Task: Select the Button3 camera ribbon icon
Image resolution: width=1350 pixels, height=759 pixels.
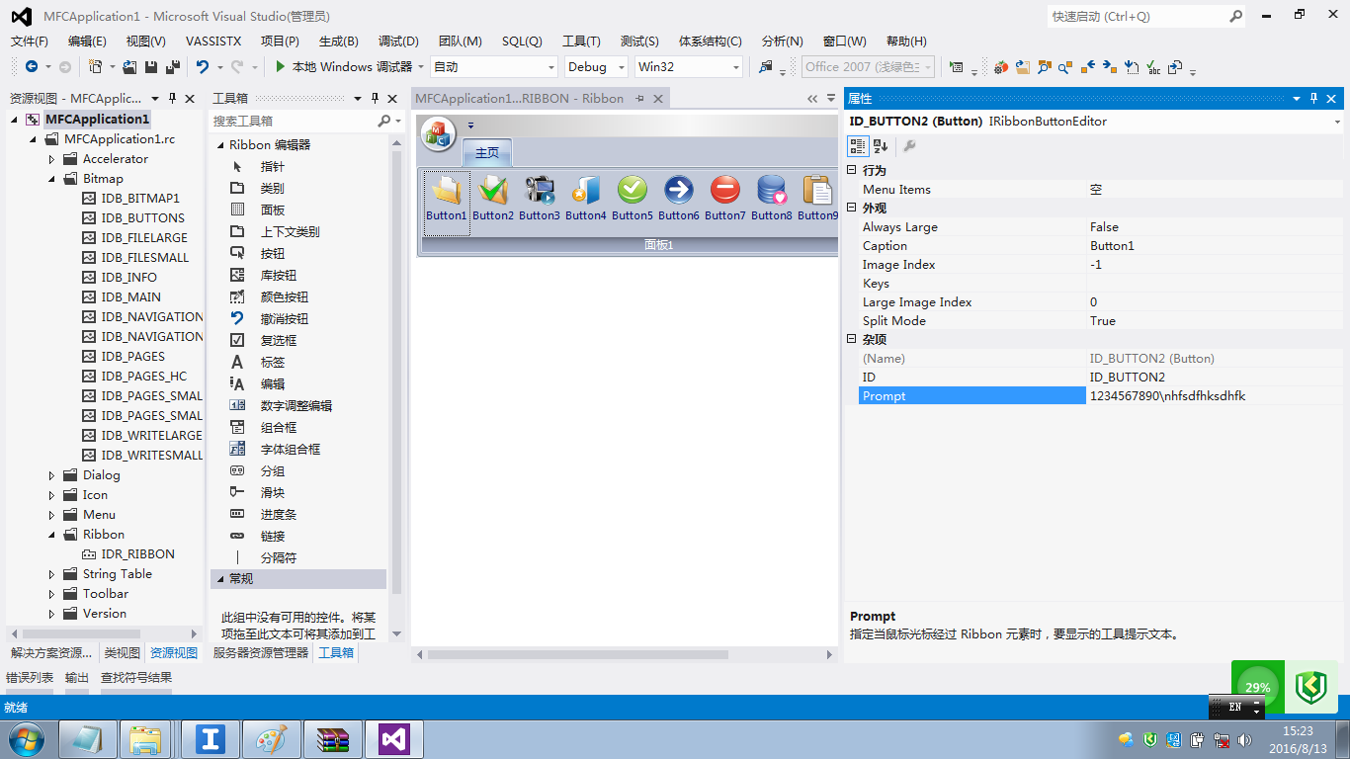Action: (539, 190)
